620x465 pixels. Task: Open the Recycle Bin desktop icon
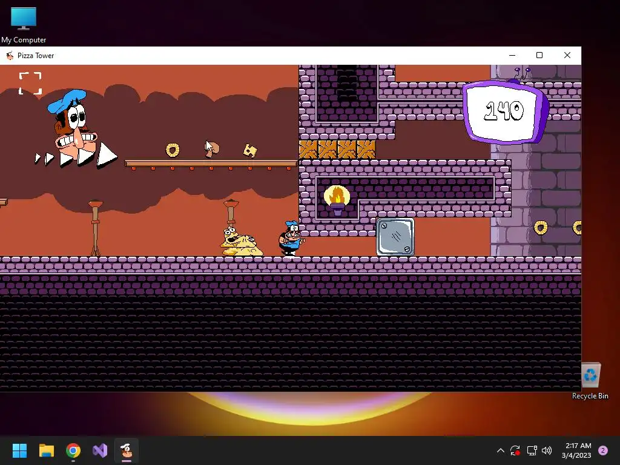point(590,381)
